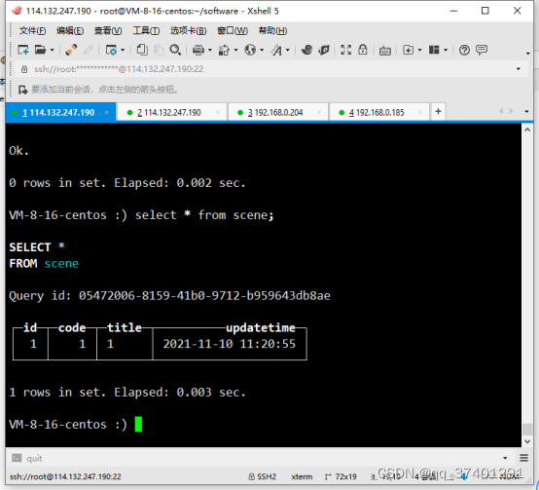Close tab 1 114.132.247.190
The image size is (539, 490).
coord(107,112)
